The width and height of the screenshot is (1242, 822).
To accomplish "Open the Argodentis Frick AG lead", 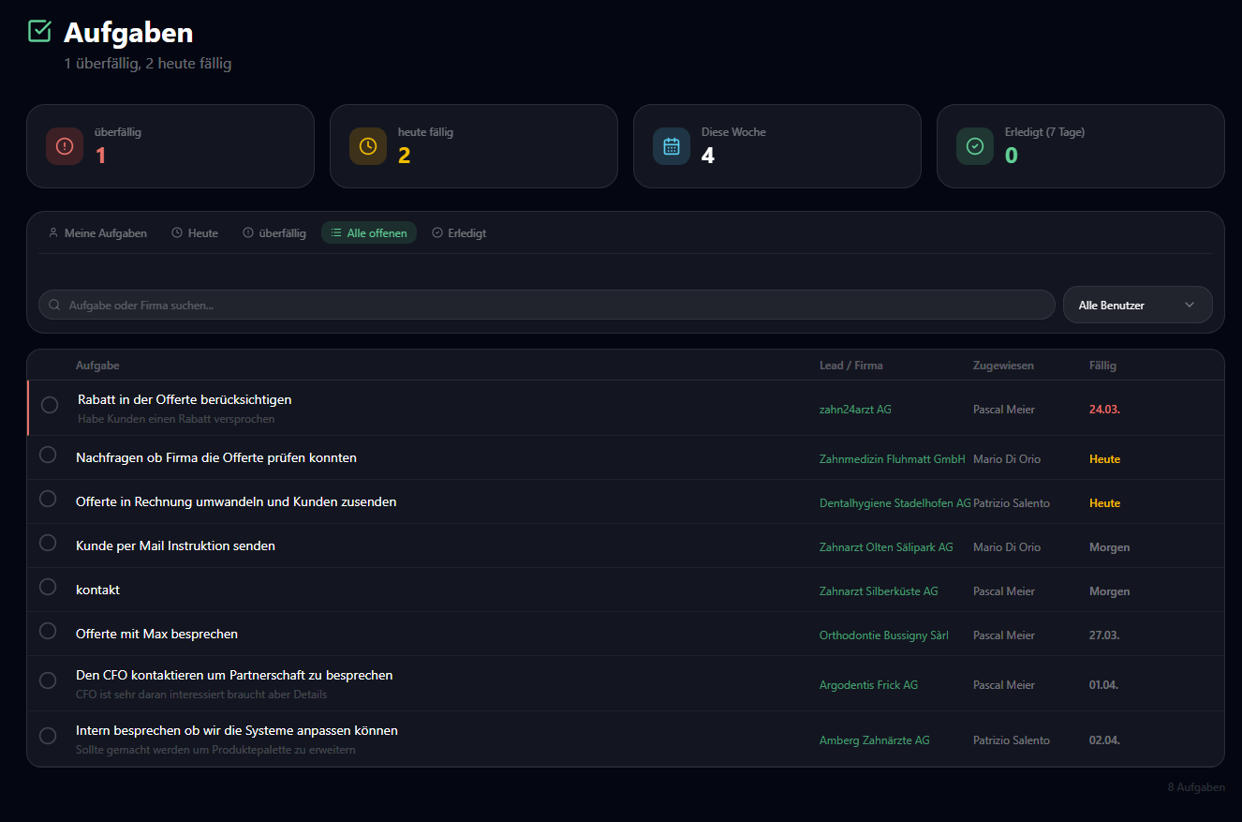I will 868,685.
